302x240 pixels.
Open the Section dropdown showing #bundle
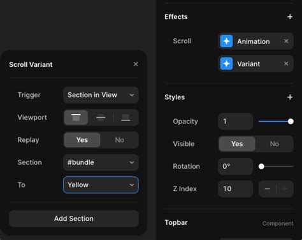pyautogui.click(x=101, y=162)
